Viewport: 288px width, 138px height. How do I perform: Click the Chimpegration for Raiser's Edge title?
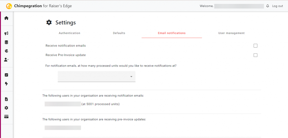pyautogui.click(x=43, y=6)
